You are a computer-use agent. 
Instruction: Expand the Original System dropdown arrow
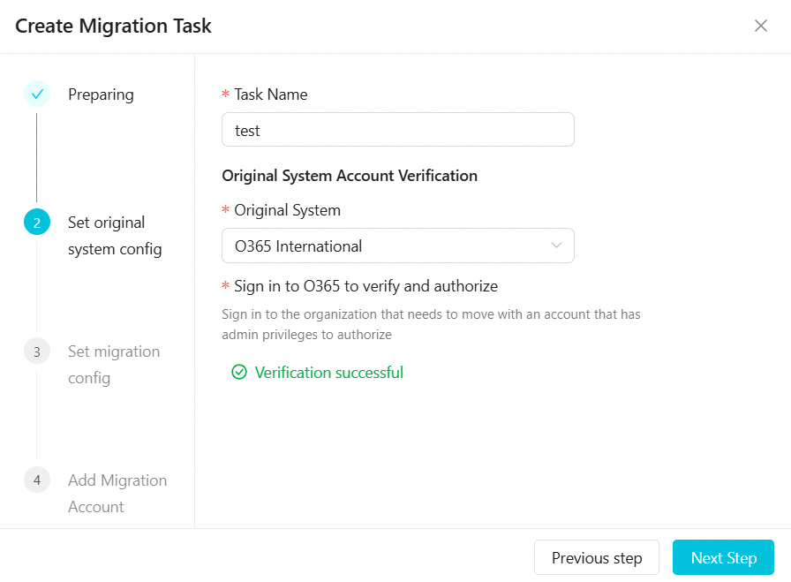point(556,246)
